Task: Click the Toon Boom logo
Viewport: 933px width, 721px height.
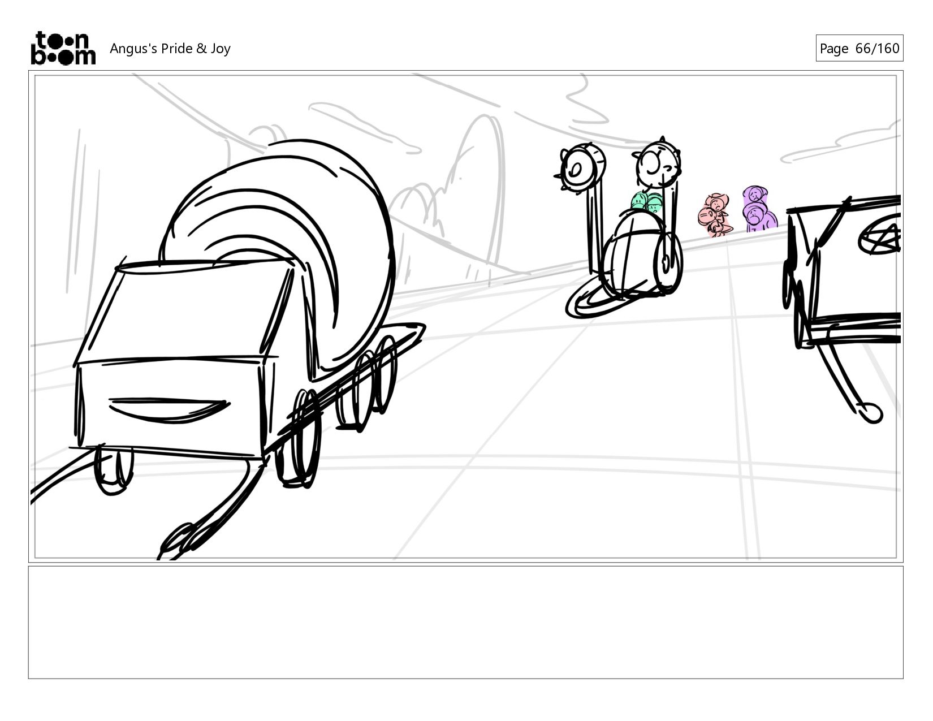Action: tap(63, 48)
